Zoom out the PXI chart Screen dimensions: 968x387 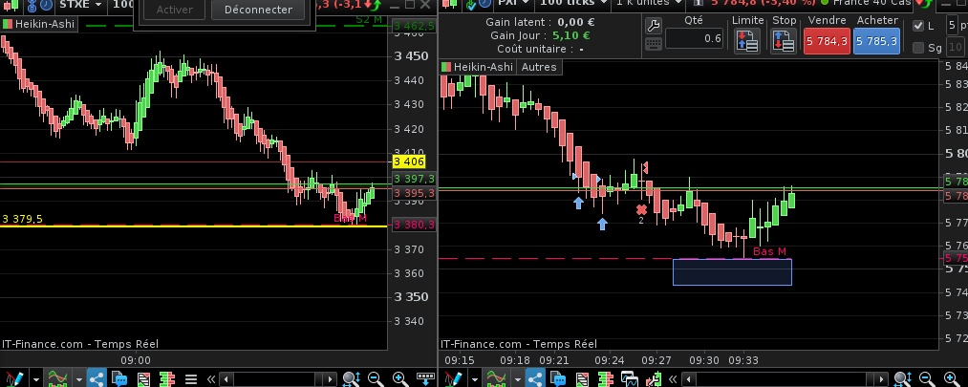pyautogui.click(x=926, y=378)
